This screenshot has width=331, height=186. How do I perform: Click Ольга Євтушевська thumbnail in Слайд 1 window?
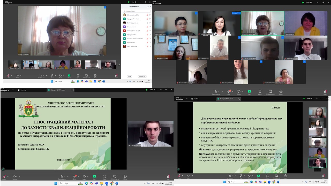[x=317, y=143]
